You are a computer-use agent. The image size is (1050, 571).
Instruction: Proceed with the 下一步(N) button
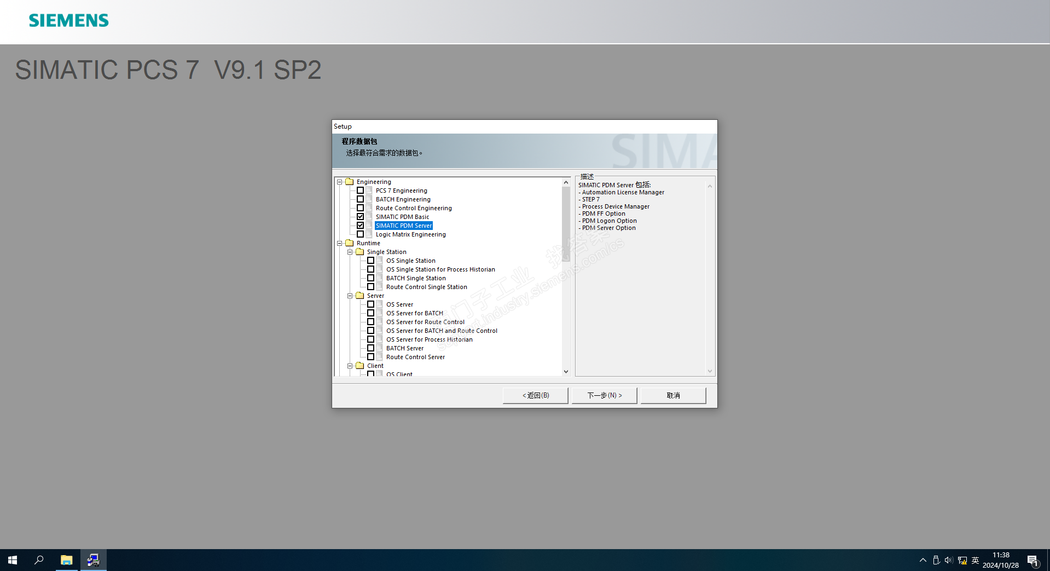tap(605, 395)
